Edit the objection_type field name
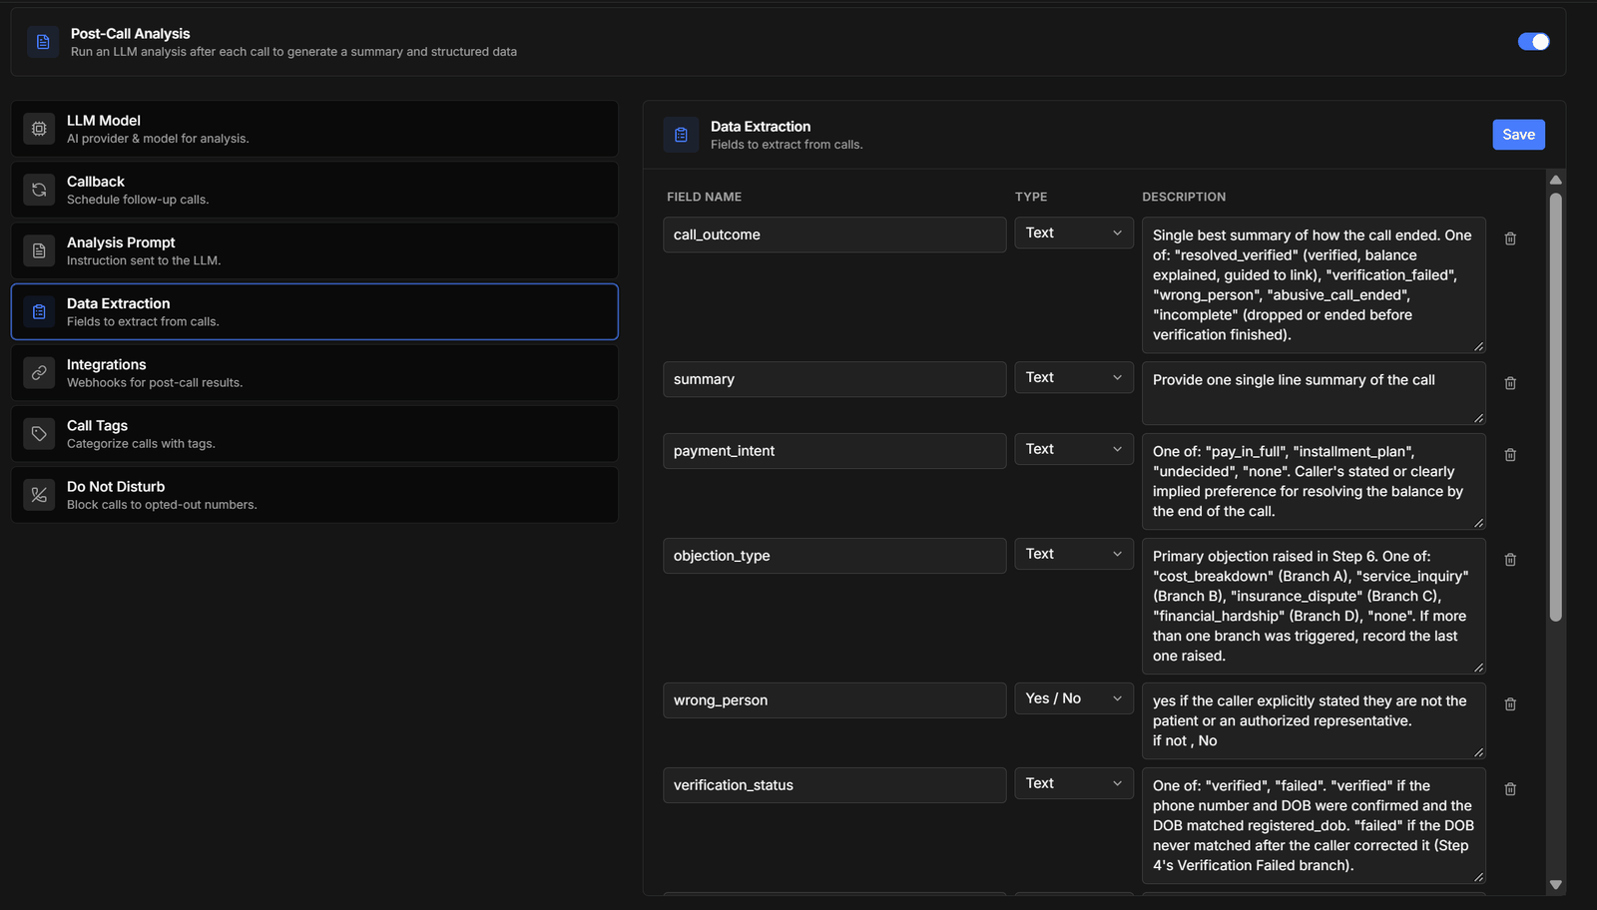Screen dimensions: 1597x910 click(x=834, y=556)
